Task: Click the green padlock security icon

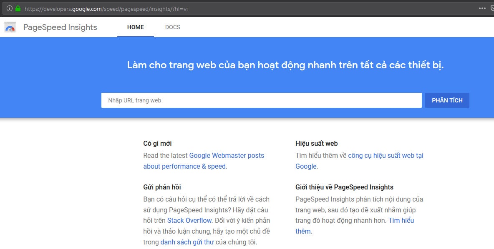Action: [18, 8]
